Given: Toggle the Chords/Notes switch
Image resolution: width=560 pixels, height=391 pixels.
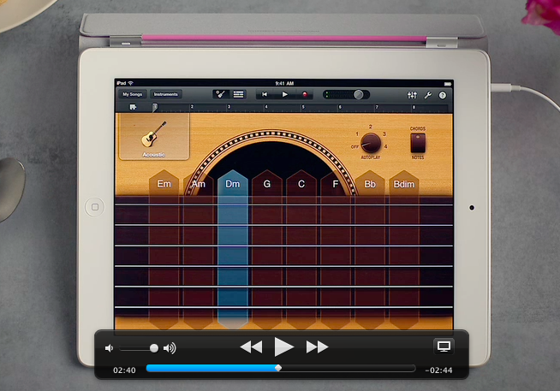Looking at the screenshot, I should click(418, 143).
